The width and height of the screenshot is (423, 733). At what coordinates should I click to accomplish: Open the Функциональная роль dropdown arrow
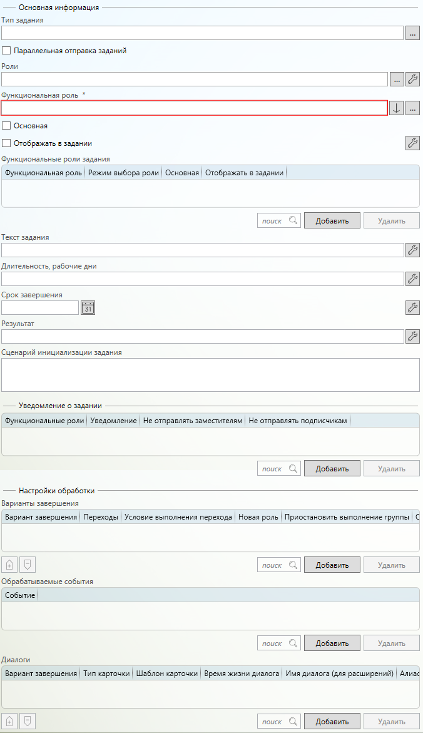click(396, 108)
